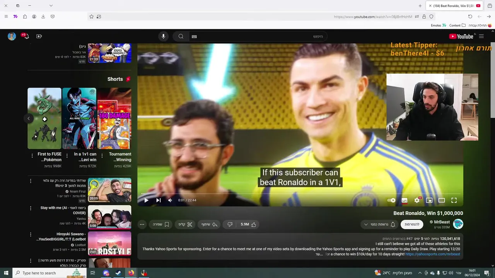Open the player settings gear
This screenshot has height=278, width=495.
[417, 200]
